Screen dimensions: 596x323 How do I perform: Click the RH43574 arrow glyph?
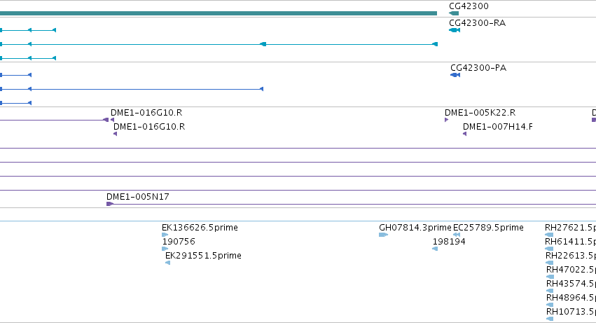point(550,291)
